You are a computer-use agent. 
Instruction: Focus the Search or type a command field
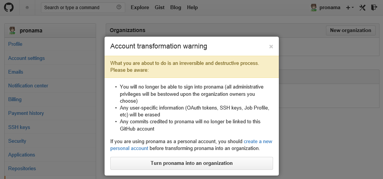79,7
